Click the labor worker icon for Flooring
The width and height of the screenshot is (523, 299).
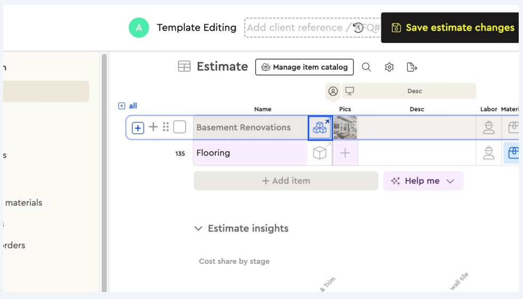click(x=488, y=153)
